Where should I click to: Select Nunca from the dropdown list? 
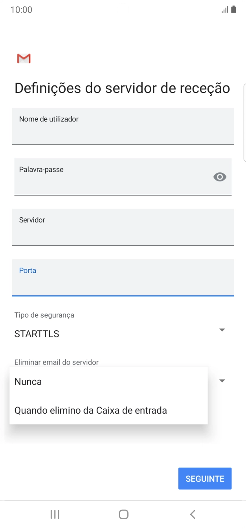(x=28, y=381)
